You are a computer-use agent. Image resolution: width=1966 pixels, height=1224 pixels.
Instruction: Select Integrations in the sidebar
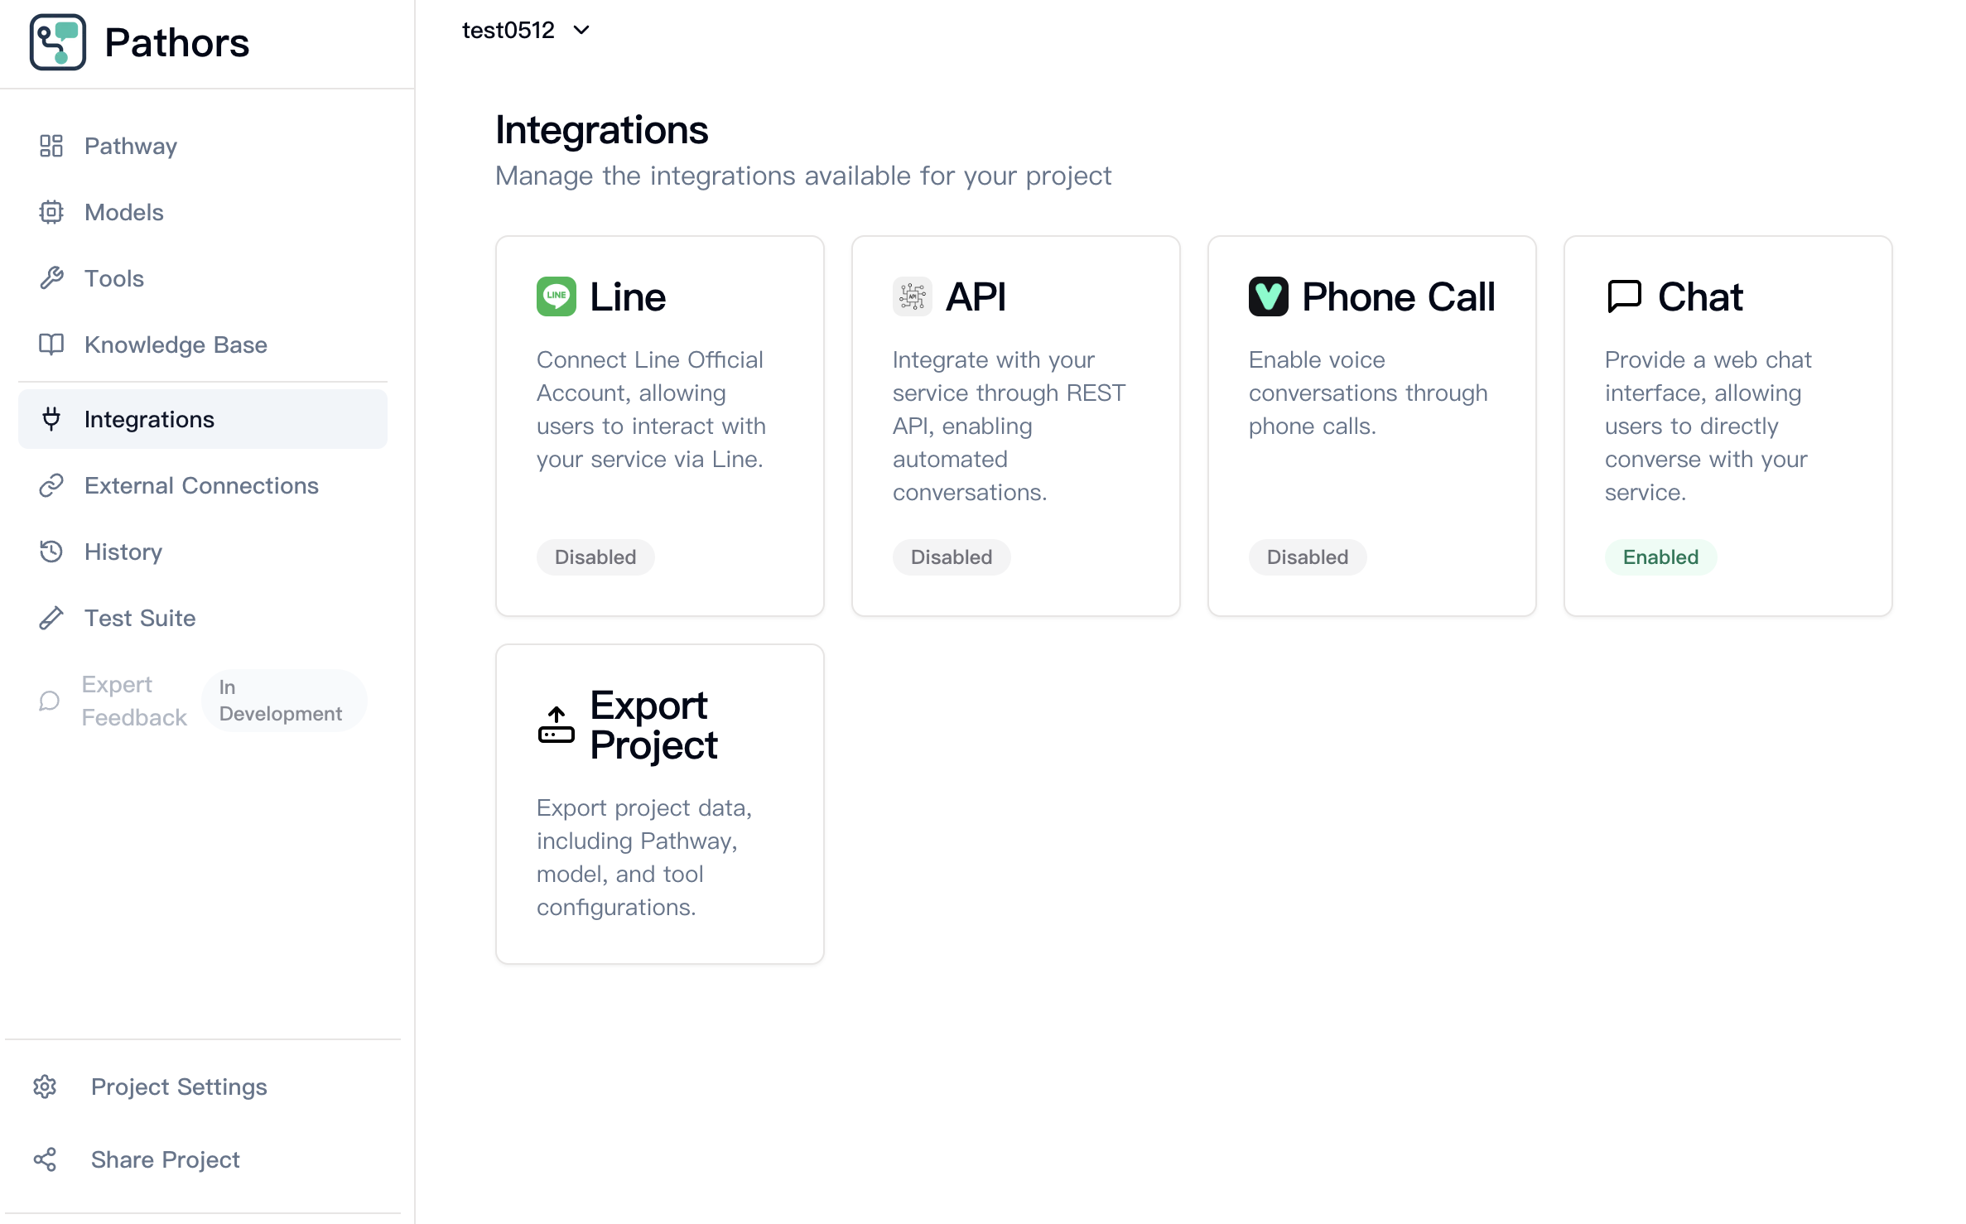pyautogui.click(x=203, y=419)
